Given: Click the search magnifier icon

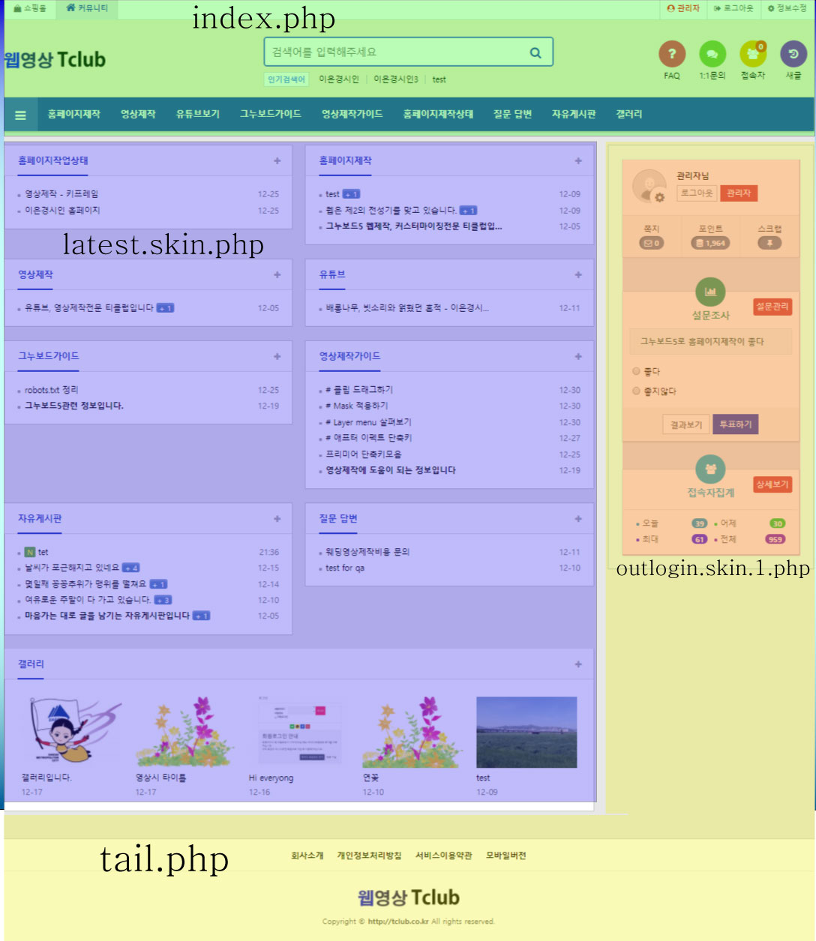Looking at the screenshot, I should pos(535,52).
